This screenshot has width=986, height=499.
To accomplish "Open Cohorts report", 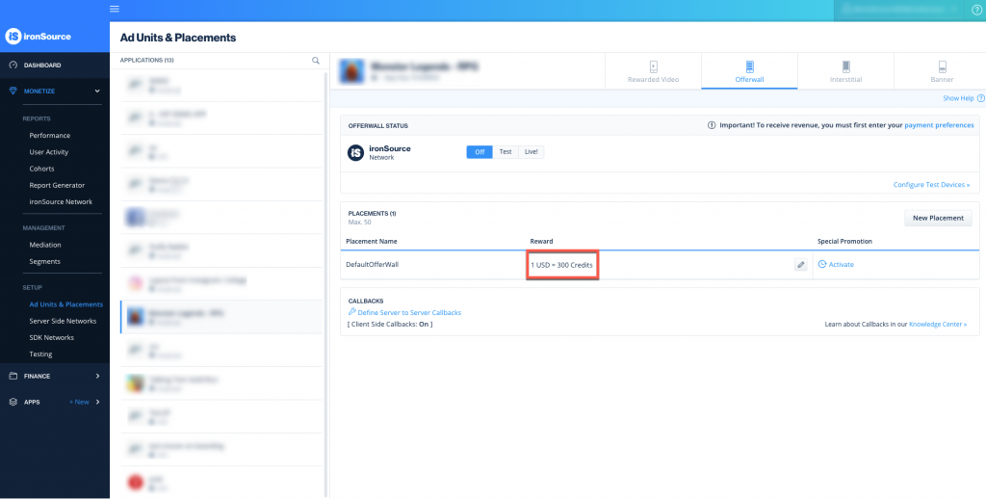I will [41, 169].
